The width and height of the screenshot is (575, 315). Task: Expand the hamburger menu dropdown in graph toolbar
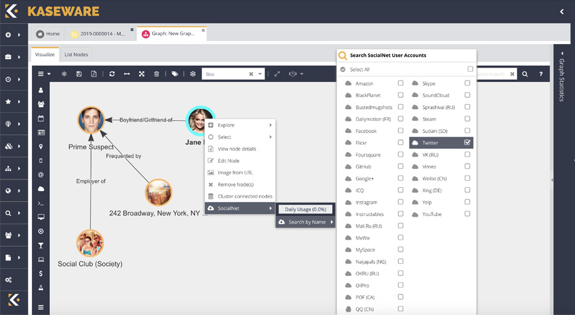point(44,73)
